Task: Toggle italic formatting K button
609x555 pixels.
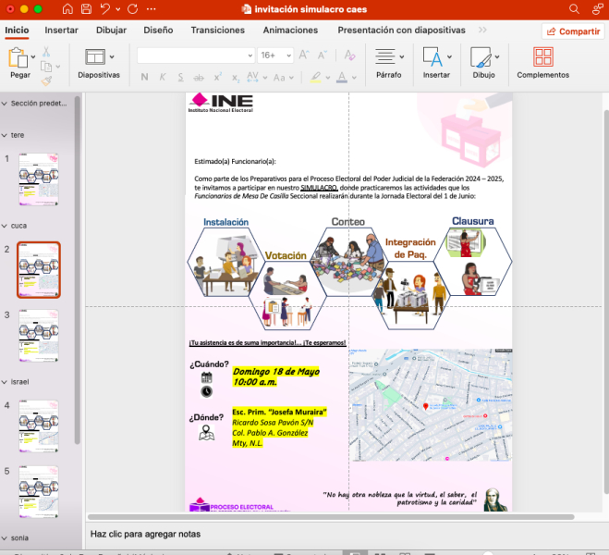Action: coord(162,77)
